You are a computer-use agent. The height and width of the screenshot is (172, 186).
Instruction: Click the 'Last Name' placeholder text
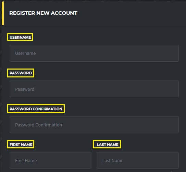[113, 160]
